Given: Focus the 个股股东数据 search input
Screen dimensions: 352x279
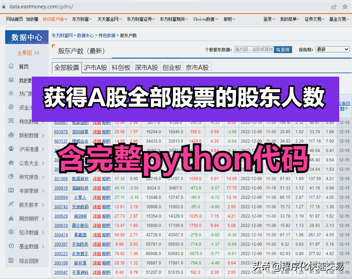Looking at the screenshot, I should [x=254, y=50].
